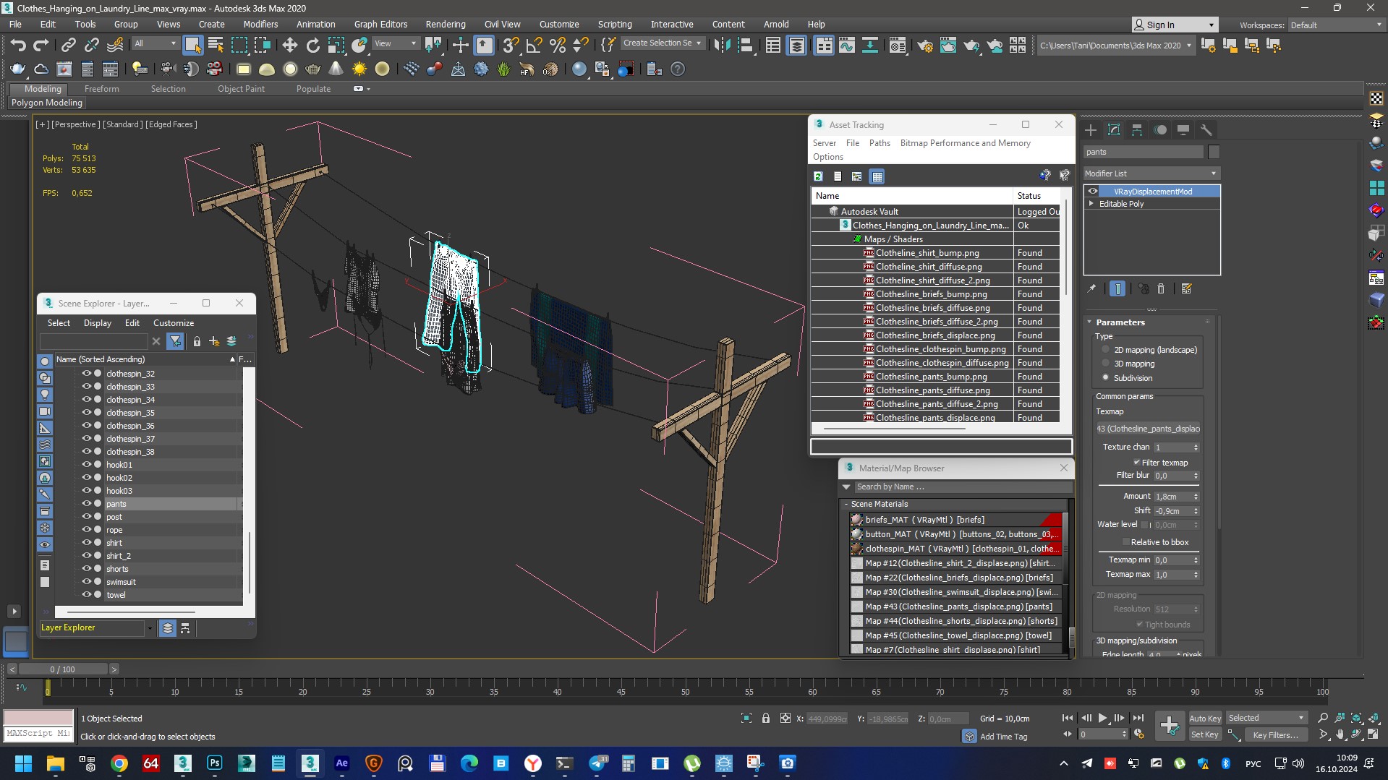Open the Utilities wrench panel
The width and height of the screenshot is (1388, 780).
(x=1206, y=130)
